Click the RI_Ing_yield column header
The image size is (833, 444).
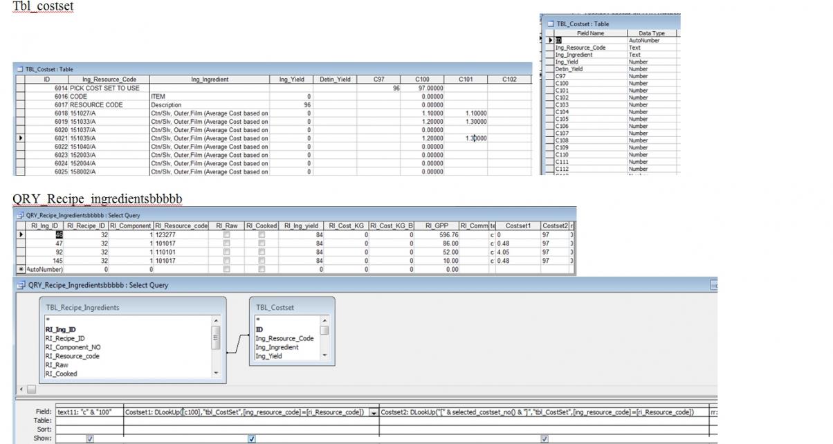click(x=302, y=226)
